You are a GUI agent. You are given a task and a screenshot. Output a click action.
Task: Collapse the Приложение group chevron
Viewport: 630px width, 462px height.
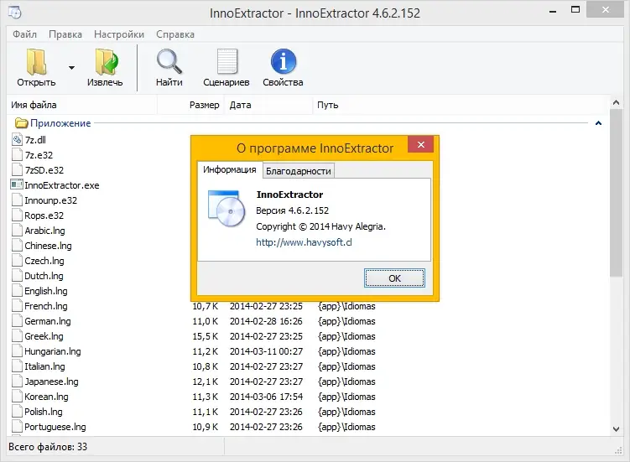point(598,123)
